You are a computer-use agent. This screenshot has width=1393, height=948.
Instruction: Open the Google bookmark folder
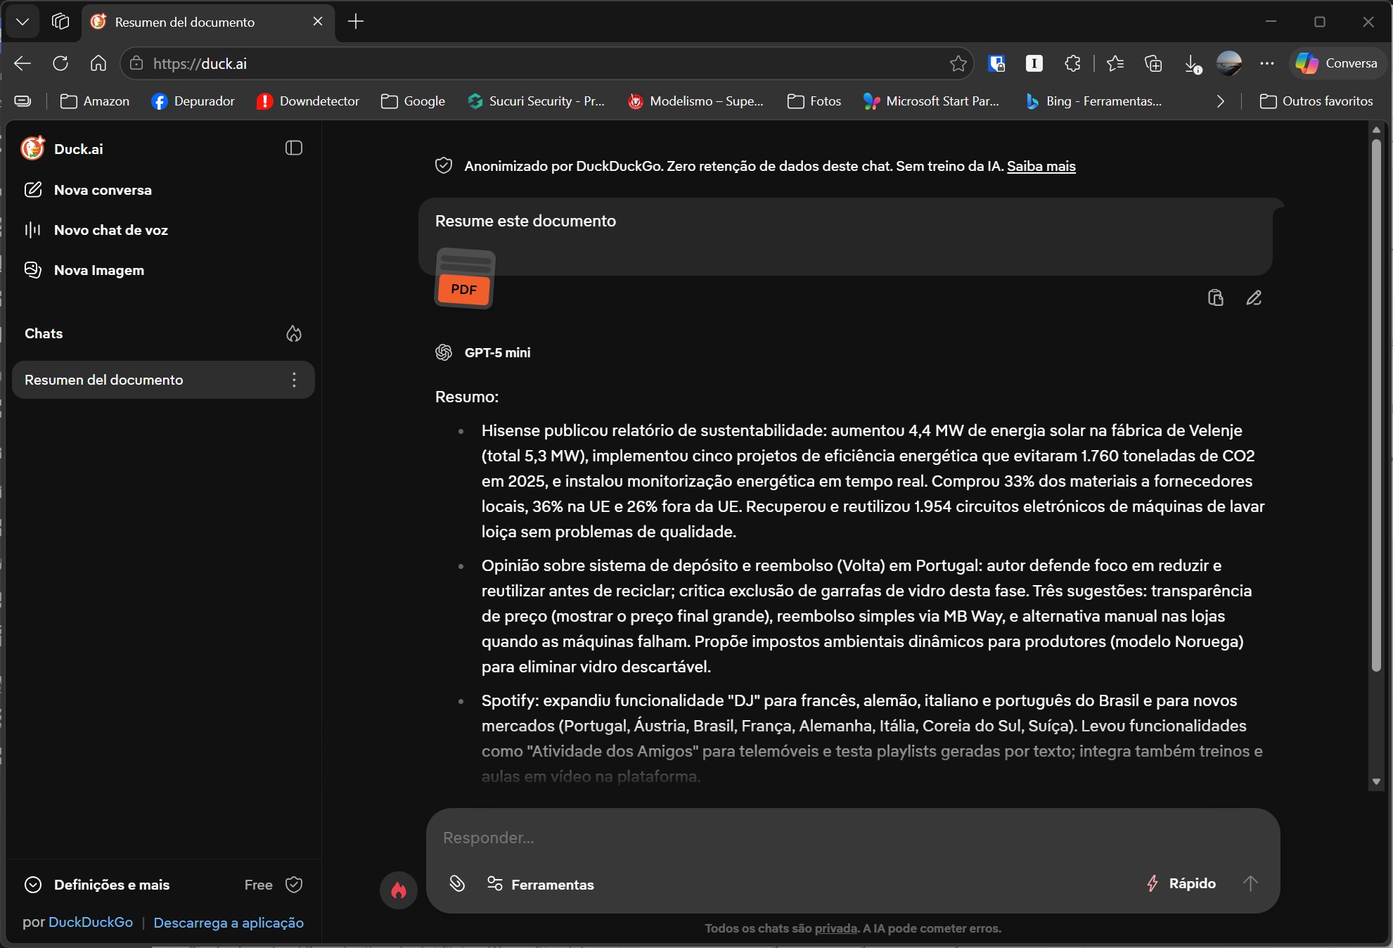[413, 101]
